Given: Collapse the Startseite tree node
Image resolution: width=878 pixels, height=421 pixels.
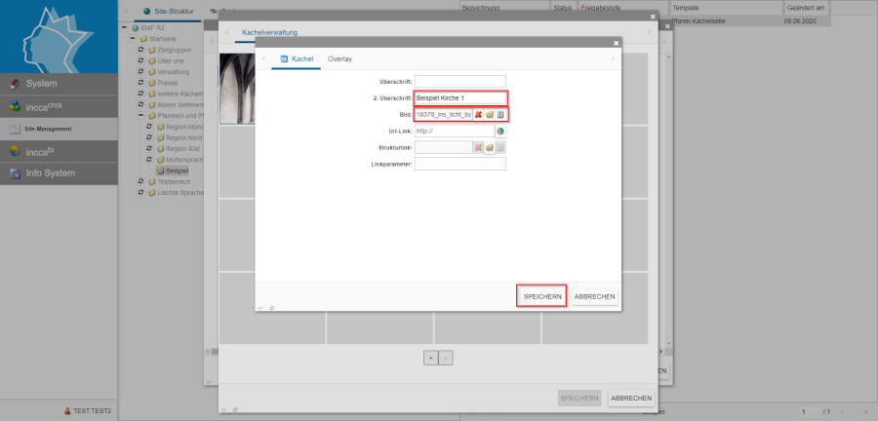Looking at the screenshot, I should (133, 39).
